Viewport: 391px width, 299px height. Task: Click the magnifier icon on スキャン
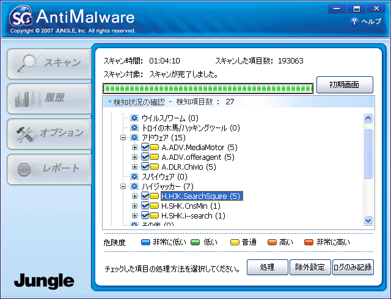pos(26,63)
